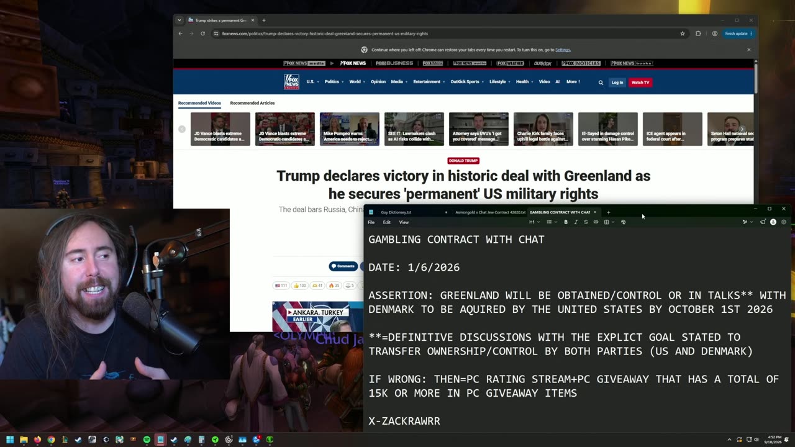
Task: Click the Fox News page vertical scrollbar
Action: [755, 78]
